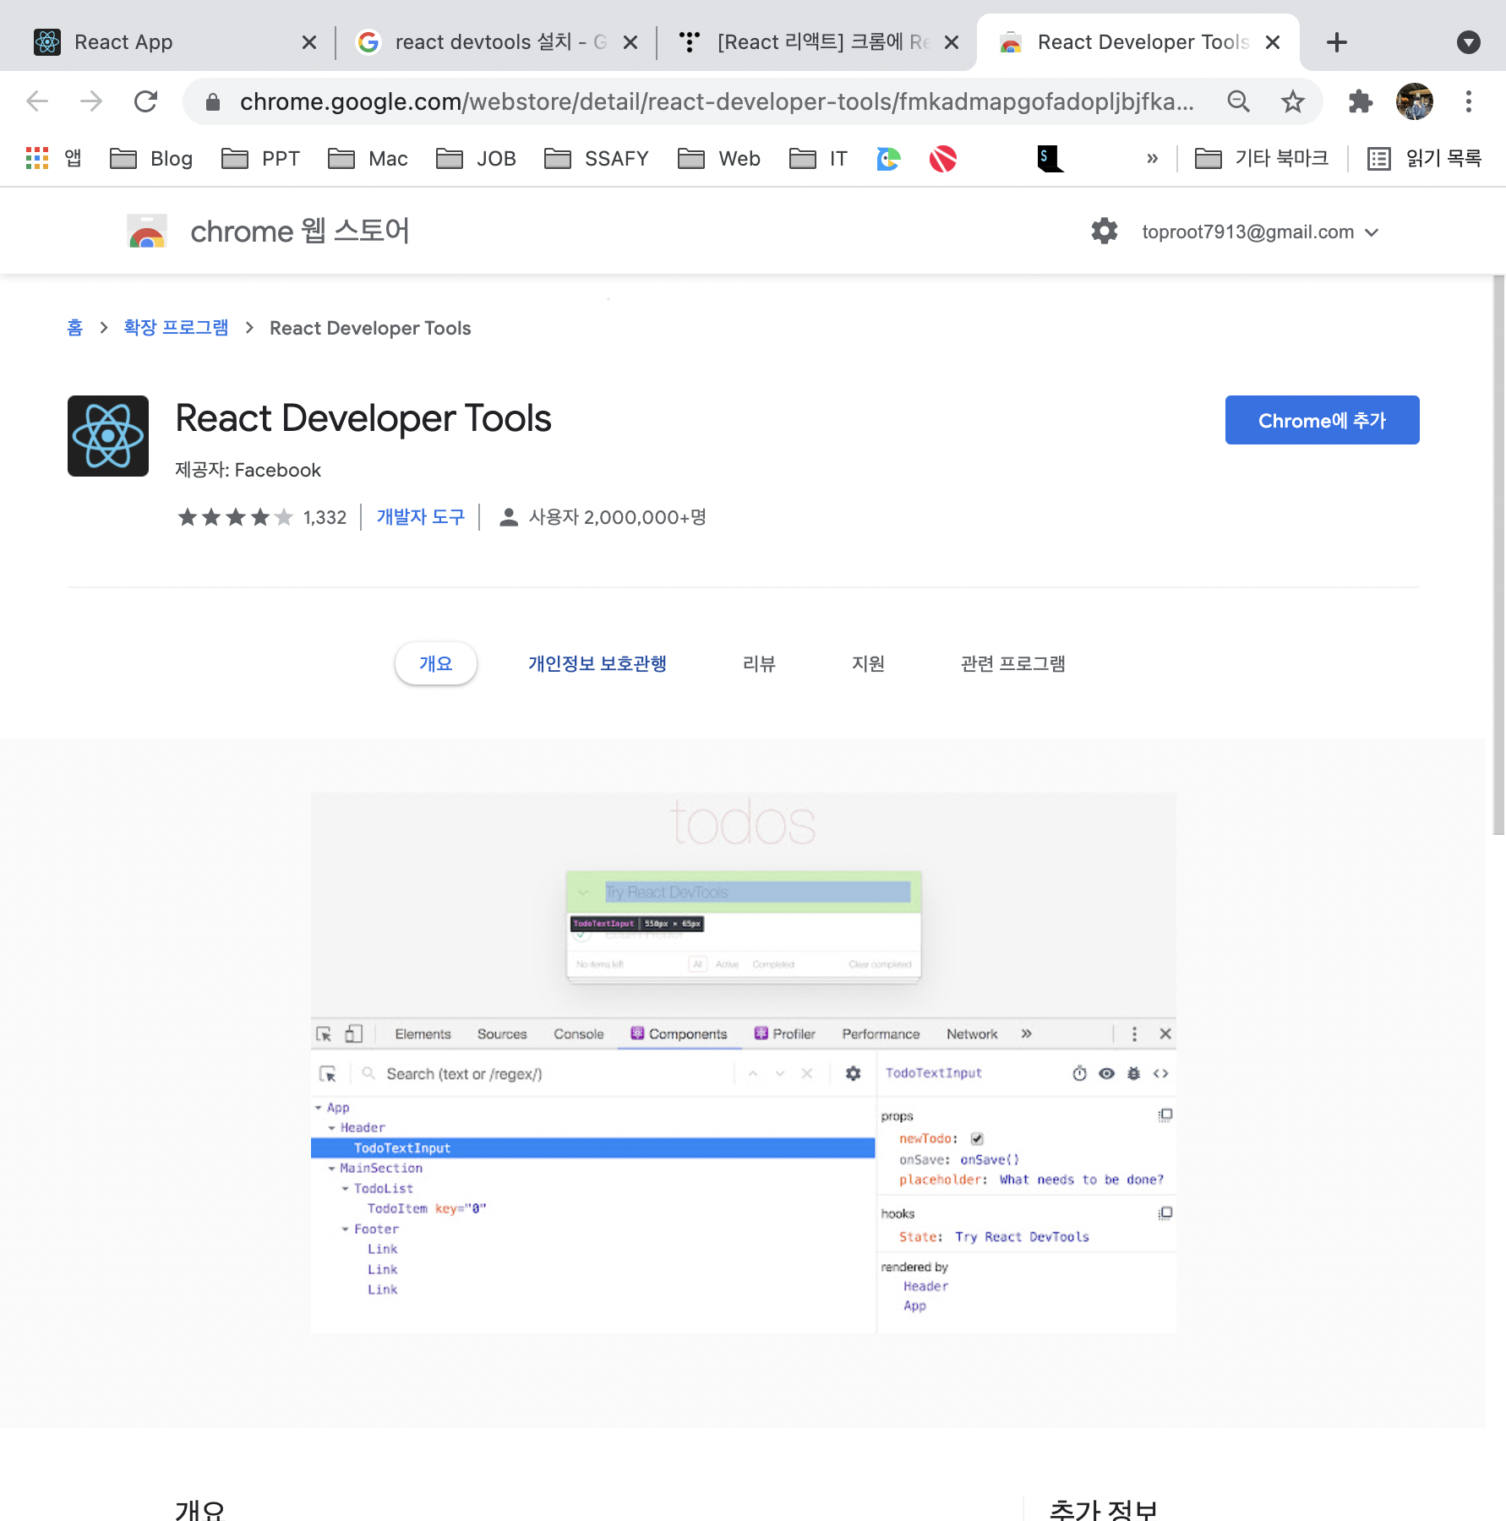Viewport: 1506px width, 1521px height.
Task: Open the black S bookmark icon
Action: coord(1050,158)
